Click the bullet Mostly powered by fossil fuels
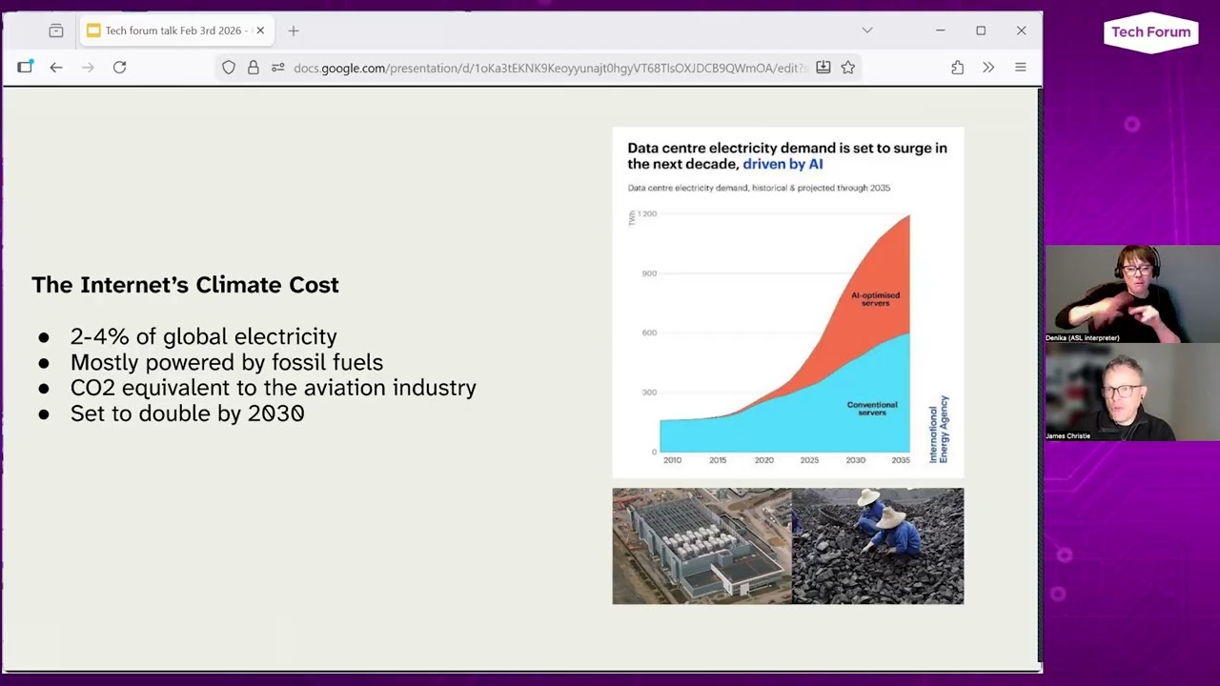Viewport: 1220px width, 686px height. pyautogui.click(x=227, y=362)
